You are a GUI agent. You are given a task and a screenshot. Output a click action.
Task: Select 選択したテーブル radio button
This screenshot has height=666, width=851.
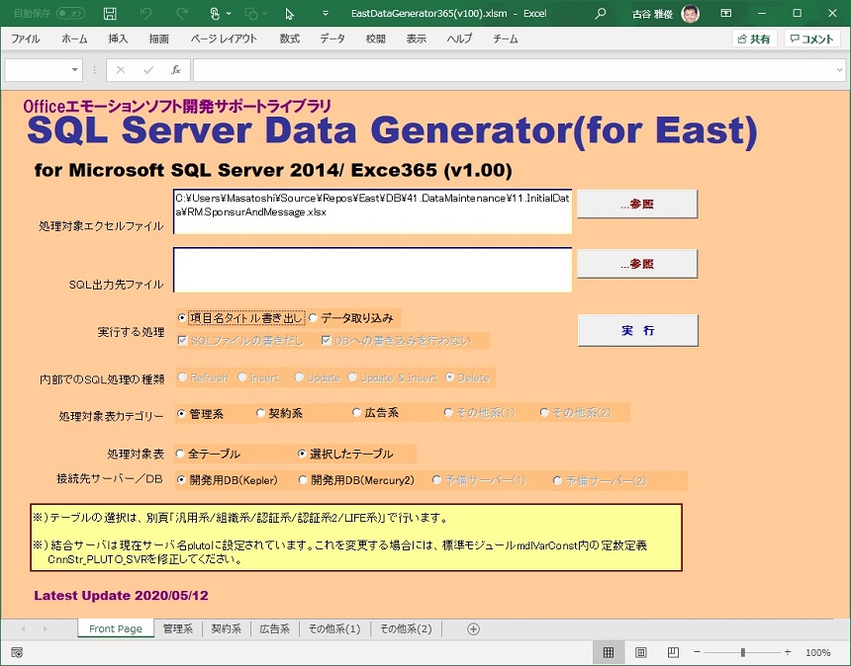(302, 454)
